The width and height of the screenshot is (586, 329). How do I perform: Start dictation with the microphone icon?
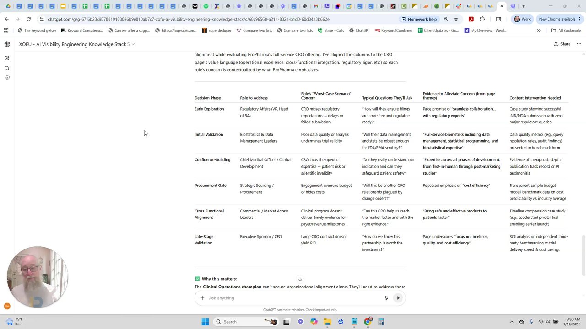pos(386,298)
